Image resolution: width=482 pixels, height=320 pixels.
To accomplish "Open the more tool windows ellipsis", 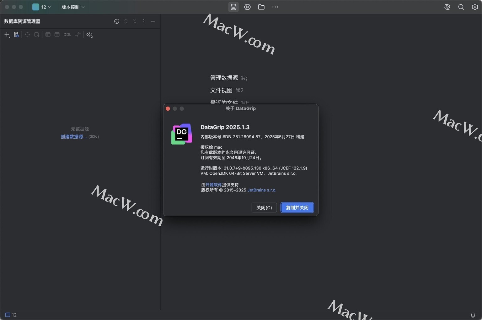I will tap(275, 7).
